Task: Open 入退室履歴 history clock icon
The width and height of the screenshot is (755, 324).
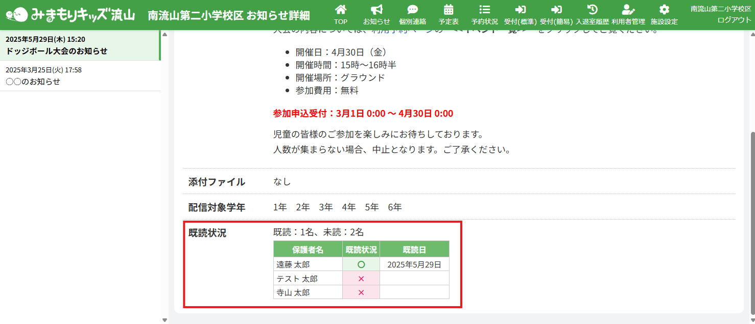Action: pyautogui.click(x=592, y=10)
